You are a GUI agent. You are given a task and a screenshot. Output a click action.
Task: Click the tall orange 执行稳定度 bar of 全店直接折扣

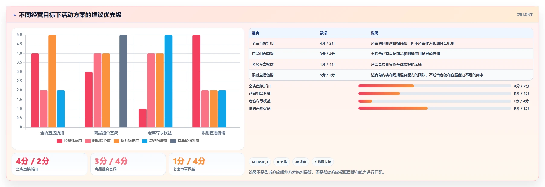52,81
